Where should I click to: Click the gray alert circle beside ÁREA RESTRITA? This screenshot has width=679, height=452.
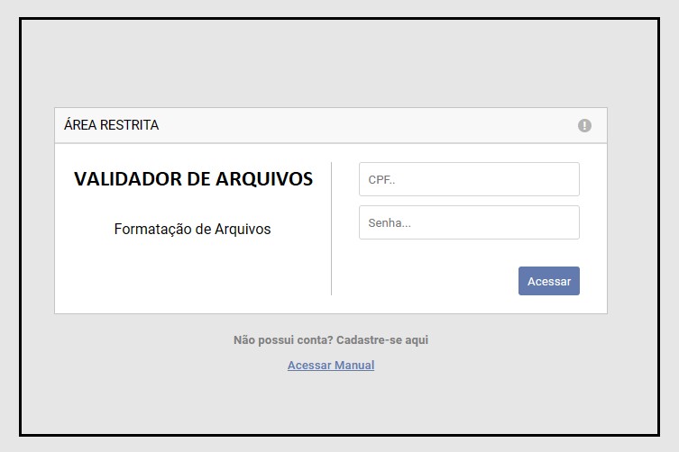click(x=584, y=126)
